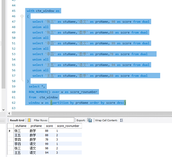Sort by stuName column header

tap(21, 126)
